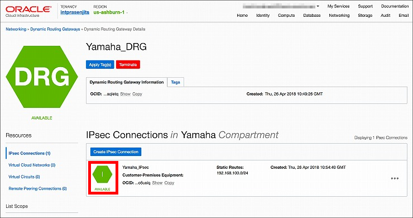Click the Oracle Cloud Infrastructure logo
The image size is (413, 218).
[28, 12]
